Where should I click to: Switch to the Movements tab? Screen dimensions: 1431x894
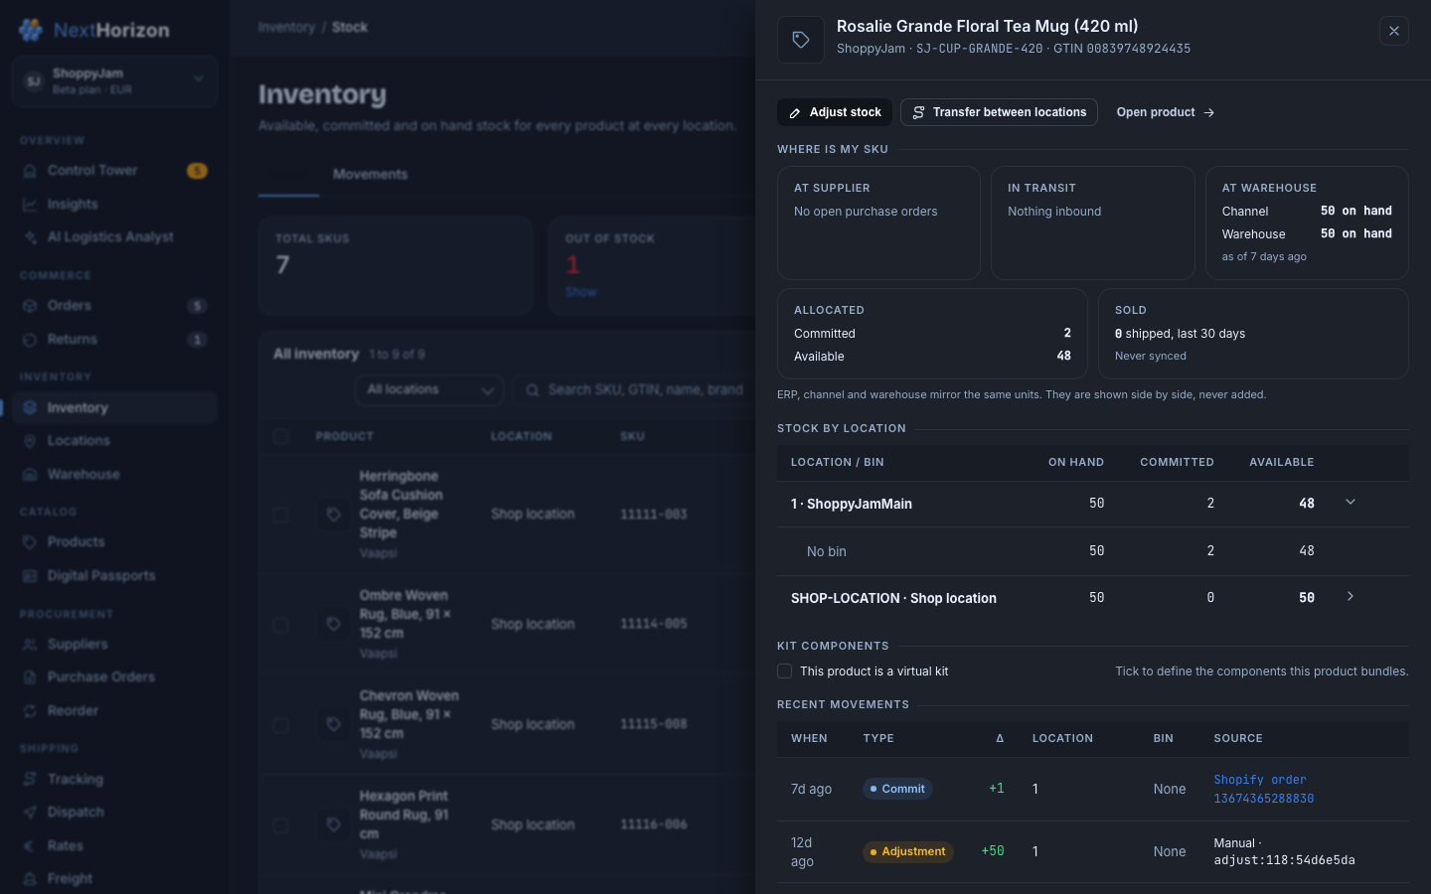point(370,175)
